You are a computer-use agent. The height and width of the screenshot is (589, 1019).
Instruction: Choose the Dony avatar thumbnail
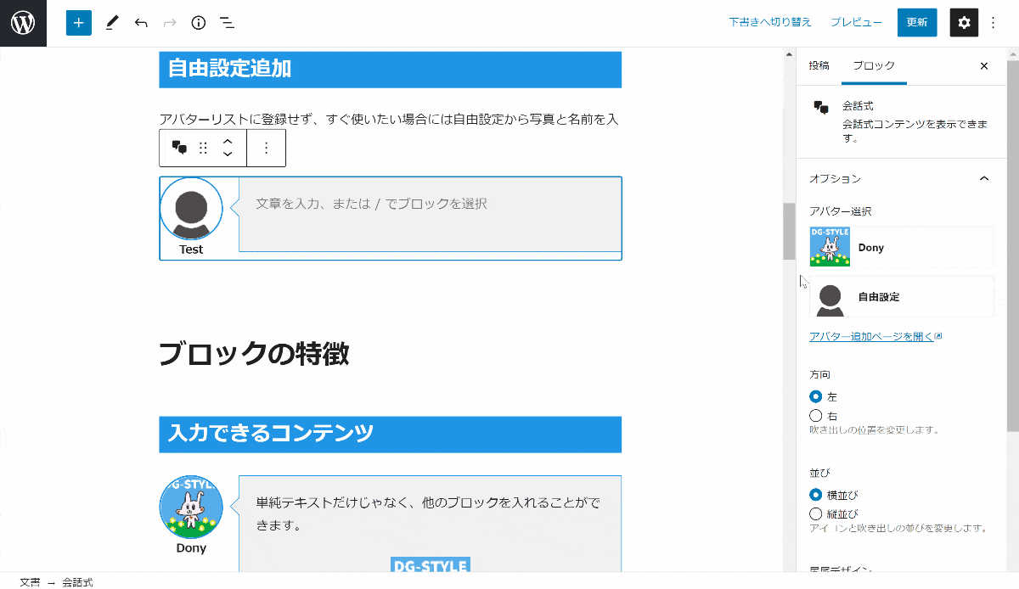pyautogui.click(x=830, y=247)
